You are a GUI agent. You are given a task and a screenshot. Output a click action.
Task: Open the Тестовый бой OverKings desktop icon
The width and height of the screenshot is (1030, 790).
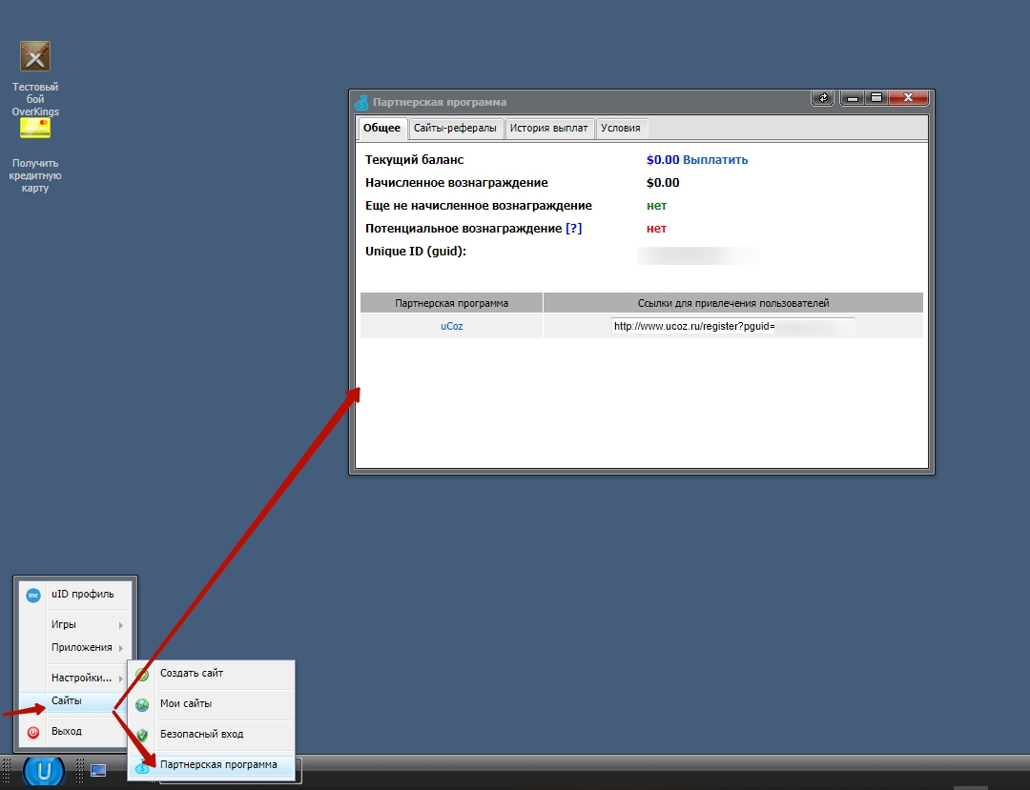click(x=35, y=57)
